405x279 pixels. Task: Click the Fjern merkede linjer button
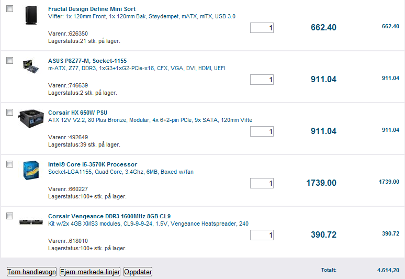click(90, 272)
